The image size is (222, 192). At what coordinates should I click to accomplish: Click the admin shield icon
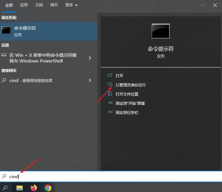(x=110, y=85)
